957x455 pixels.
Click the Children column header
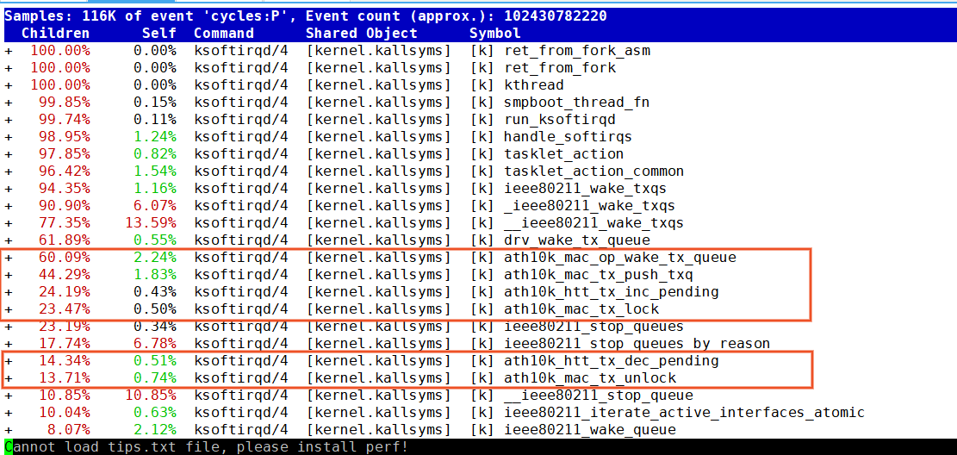pyautogui.click(x=55, y=34)
